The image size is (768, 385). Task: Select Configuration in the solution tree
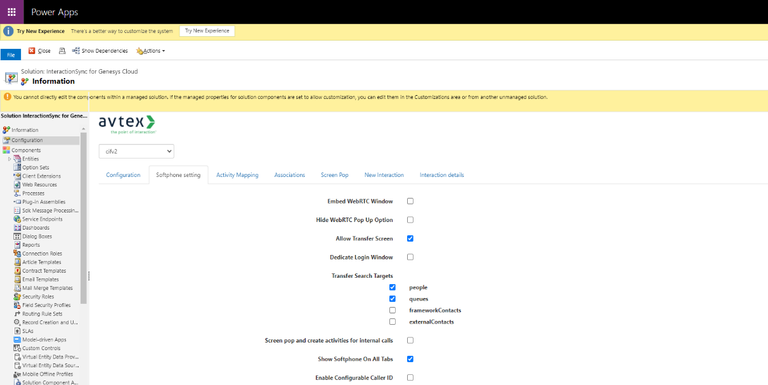coord(41,140)
